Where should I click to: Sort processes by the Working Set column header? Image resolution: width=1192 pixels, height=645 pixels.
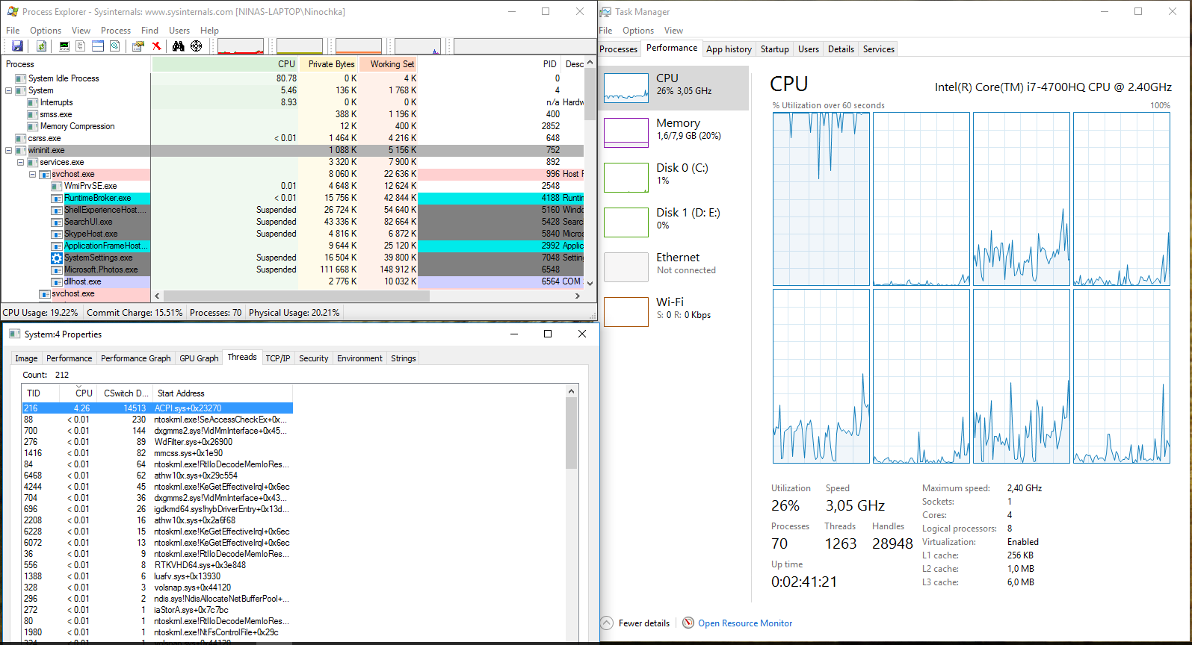pyautogui.click(x=389, y=64)
